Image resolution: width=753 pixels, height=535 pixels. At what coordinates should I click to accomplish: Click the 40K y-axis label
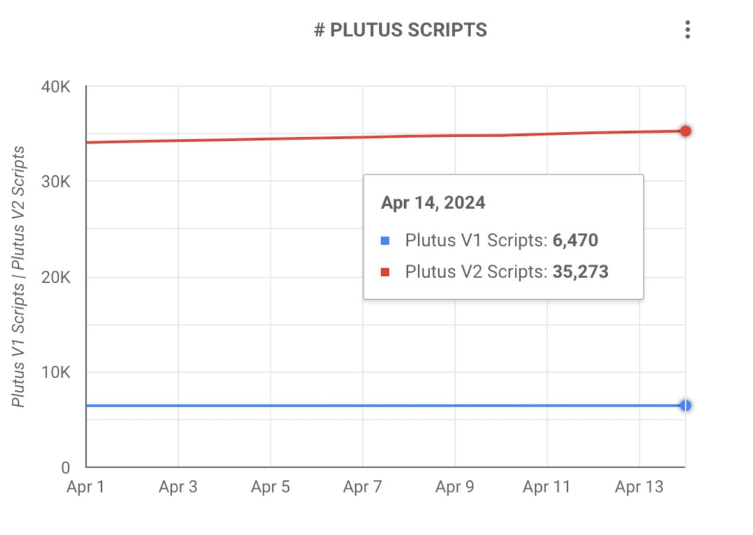pyautogui.click(x=56, y=87)
